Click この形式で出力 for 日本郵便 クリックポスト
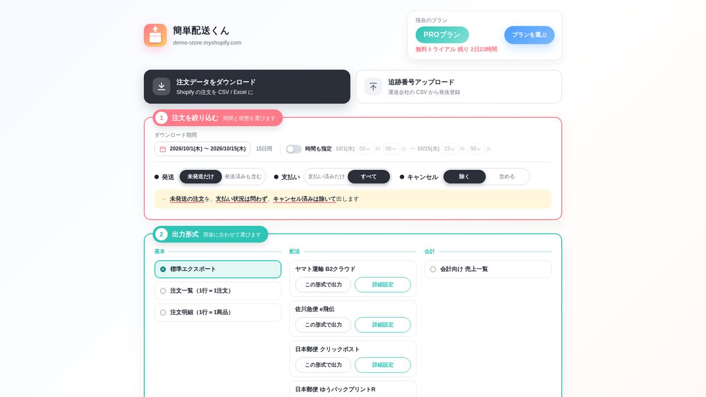 click(323, 365)
